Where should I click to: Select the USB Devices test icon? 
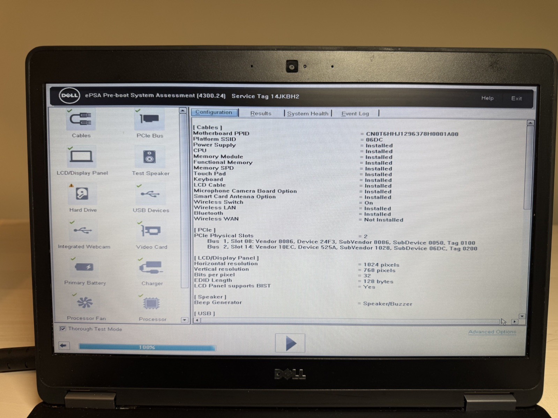[150, 194]
